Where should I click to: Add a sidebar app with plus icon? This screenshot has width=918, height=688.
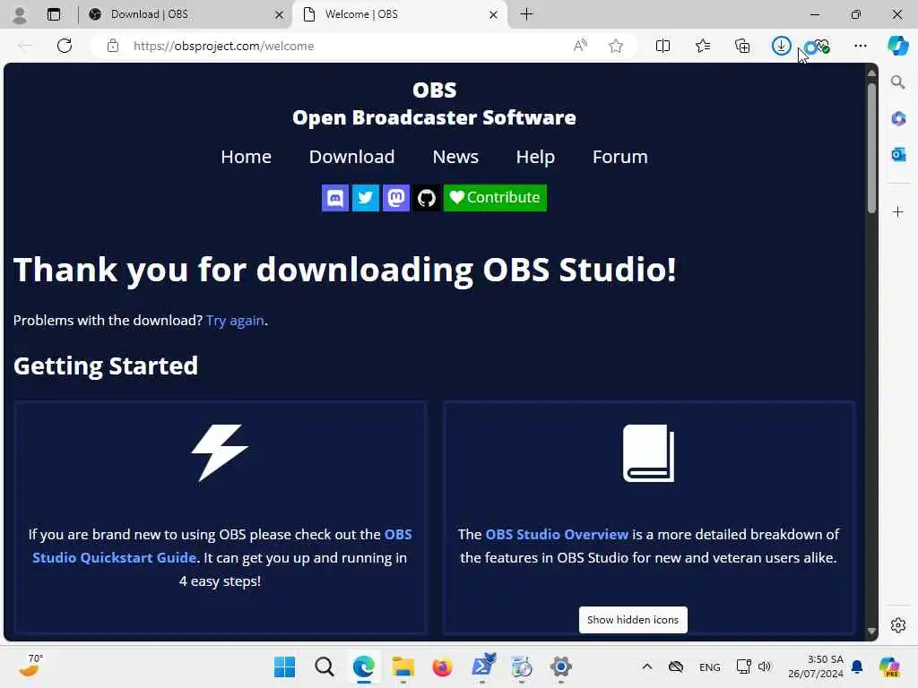point(898,211)
